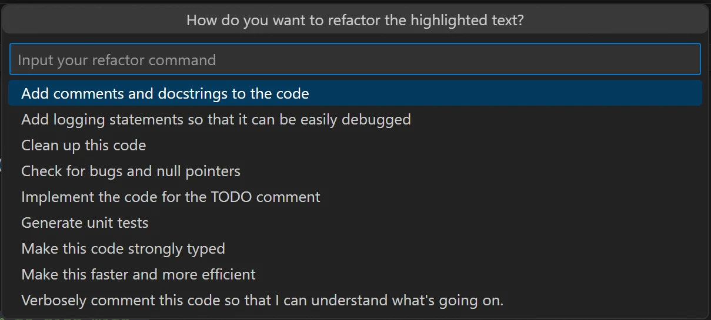
Task: Pick the 'Verbosely comment this code' option
Action: pyautogui.click(x=262, y=300)
